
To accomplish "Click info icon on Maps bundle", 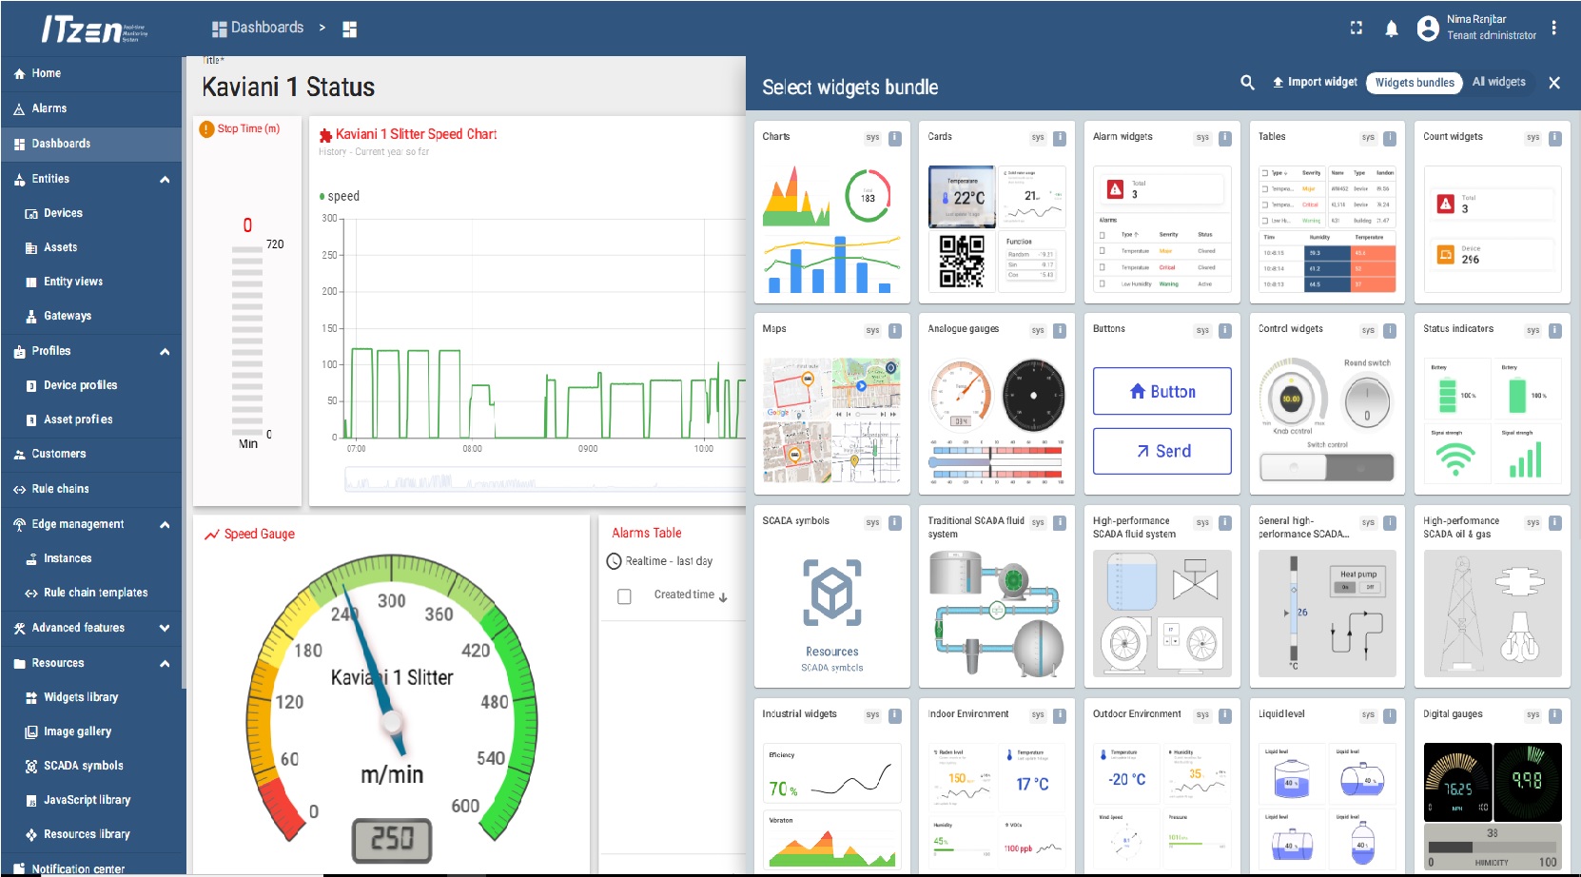I will click(894, 330).
